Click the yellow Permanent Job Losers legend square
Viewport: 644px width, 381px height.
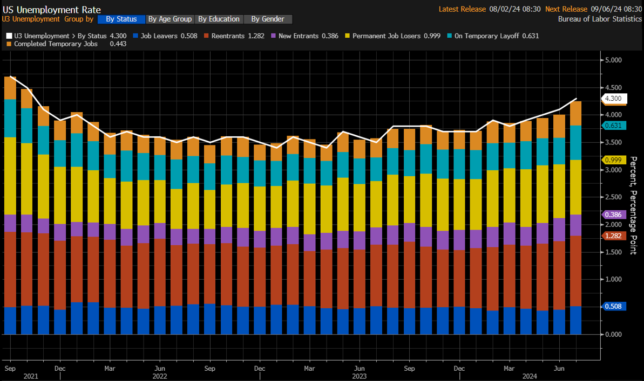tap(348, 36)
